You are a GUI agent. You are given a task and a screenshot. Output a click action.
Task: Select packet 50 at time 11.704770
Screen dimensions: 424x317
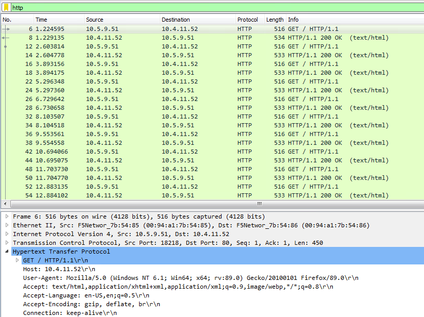pyautogui.click(x=213, y=178)
